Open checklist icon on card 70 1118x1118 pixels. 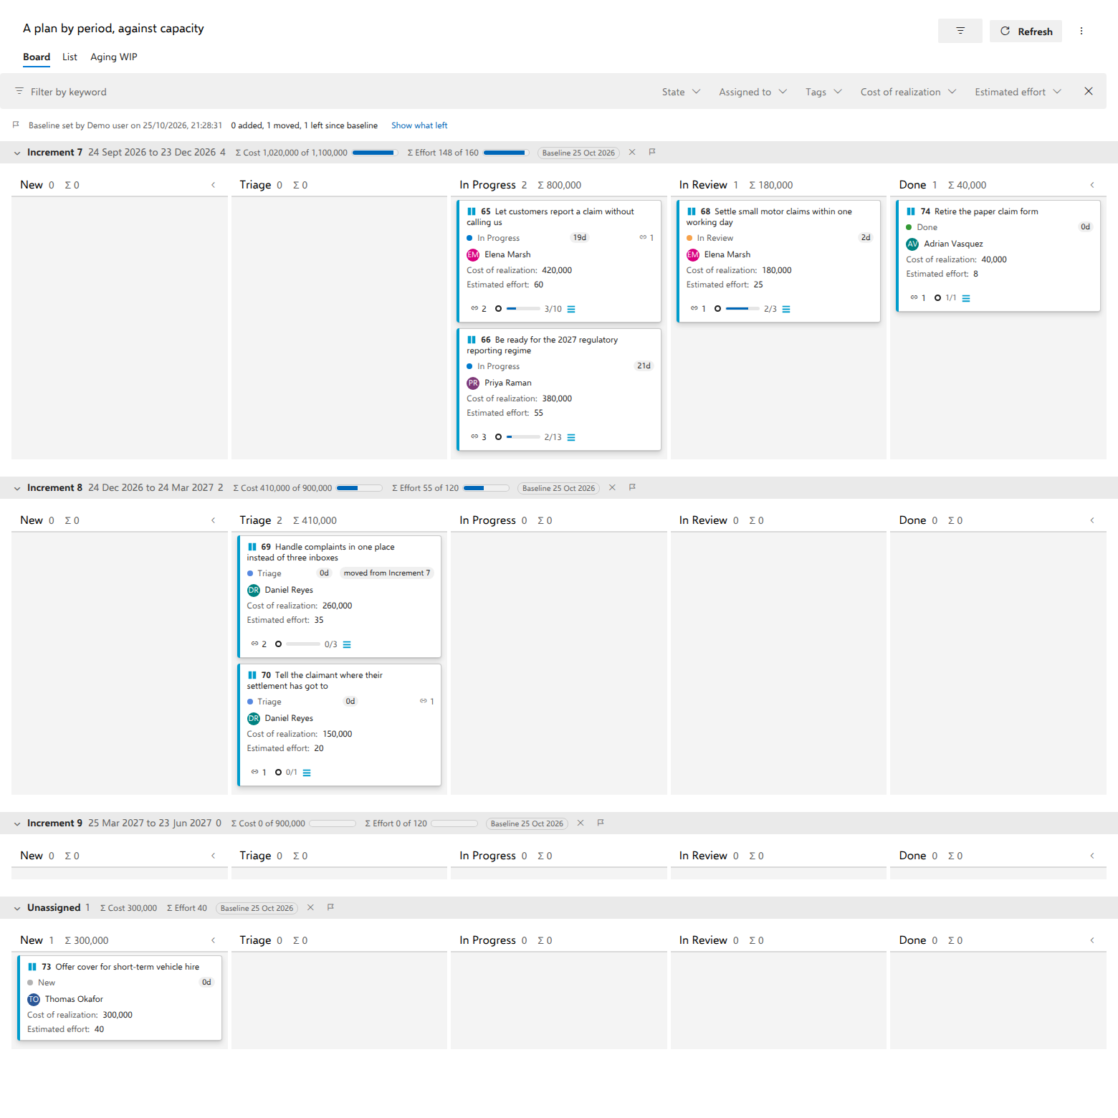[307, 773]
